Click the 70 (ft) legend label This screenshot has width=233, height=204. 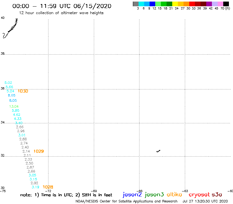tap(225, 8)
